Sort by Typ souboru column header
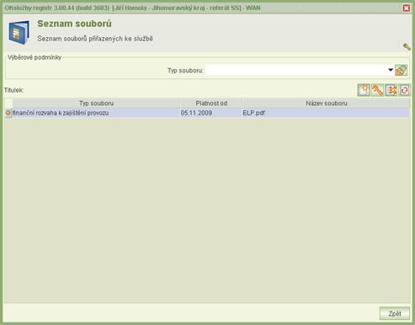The height and width of the screenshot is (325, 415). tap(96, 104)
